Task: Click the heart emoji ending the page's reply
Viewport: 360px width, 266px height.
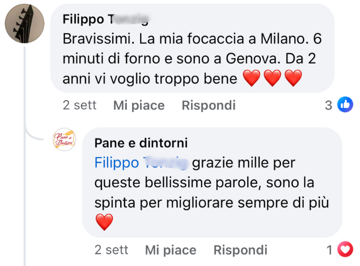Action: coord(104,222)
